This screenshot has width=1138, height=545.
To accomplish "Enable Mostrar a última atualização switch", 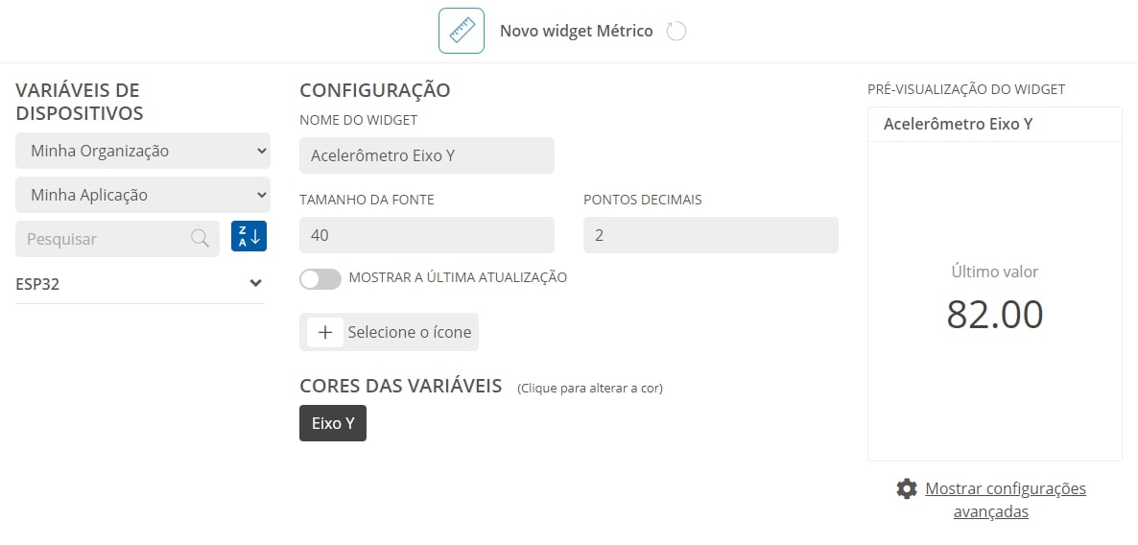I will point(320,278).
